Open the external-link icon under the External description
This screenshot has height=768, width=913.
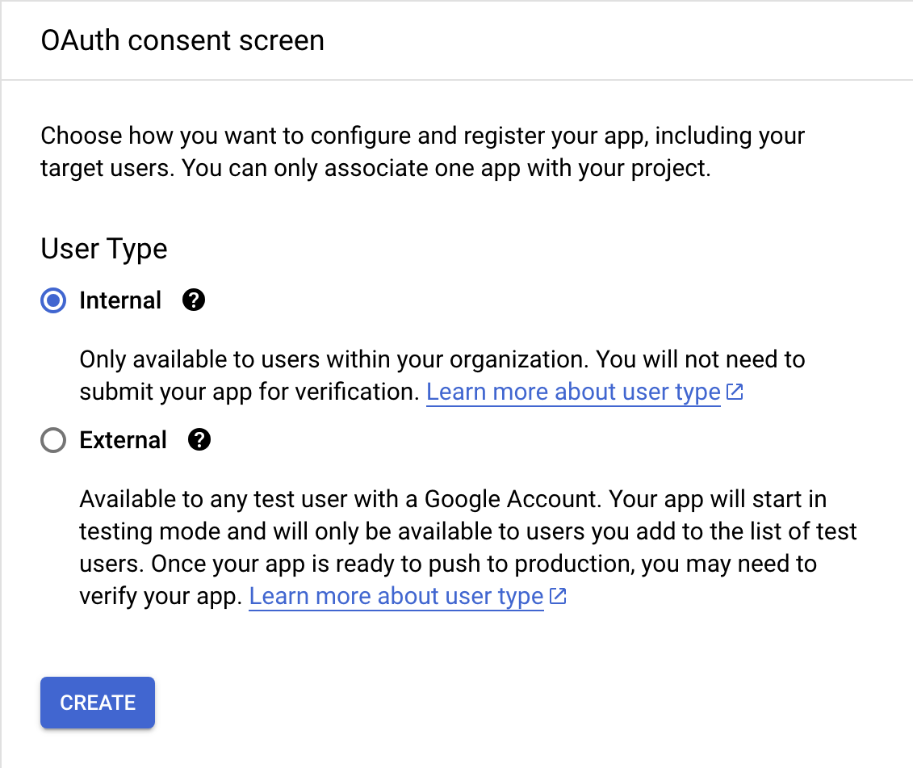point(558,597)
